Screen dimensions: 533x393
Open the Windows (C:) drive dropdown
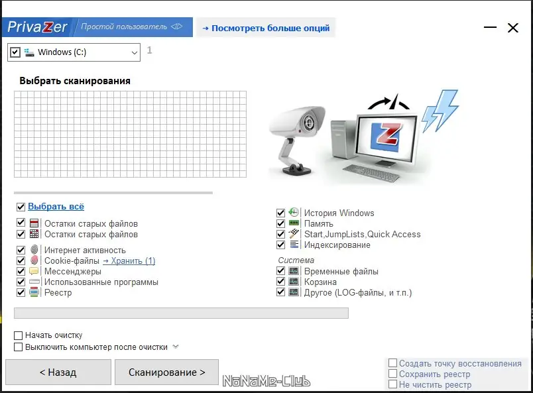pos(135,52)
